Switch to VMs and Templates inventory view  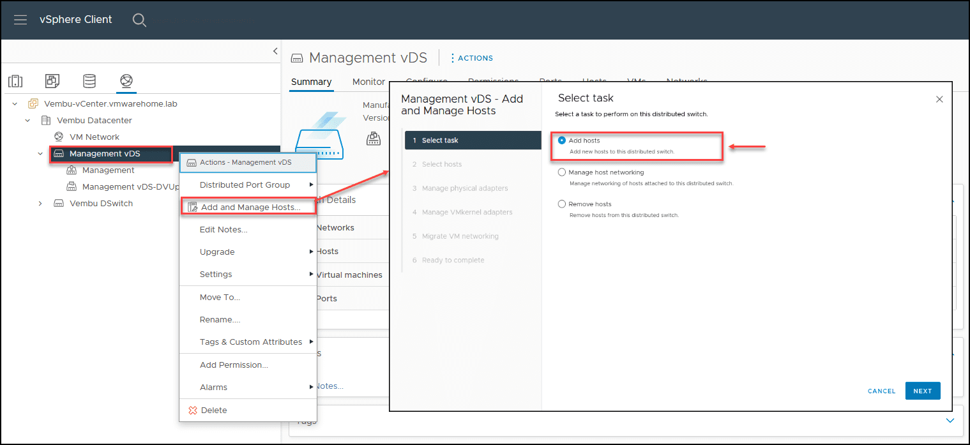52,81
